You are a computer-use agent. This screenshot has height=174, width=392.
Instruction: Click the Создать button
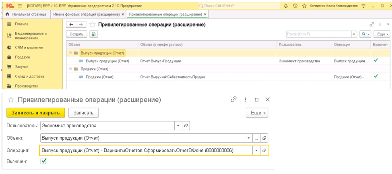point(76,34)
